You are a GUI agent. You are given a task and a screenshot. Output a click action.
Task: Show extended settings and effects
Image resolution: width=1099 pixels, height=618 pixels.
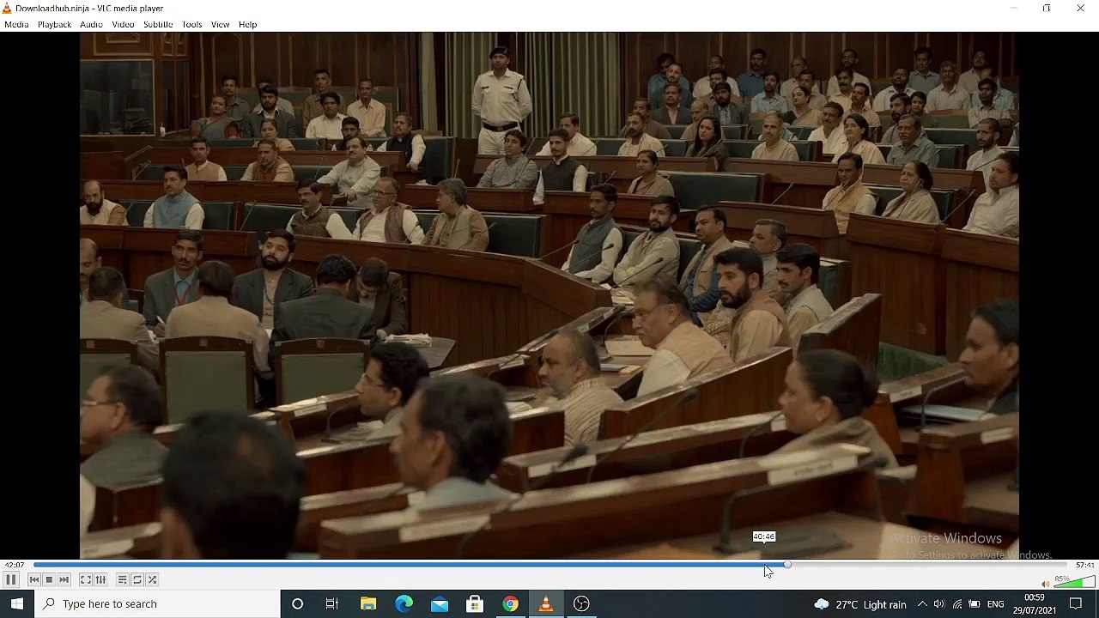click(100, 580)
